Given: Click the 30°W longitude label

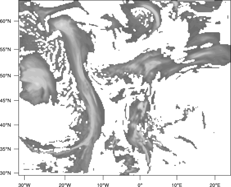Looking at the screenshot, I should tap(25, 185).
